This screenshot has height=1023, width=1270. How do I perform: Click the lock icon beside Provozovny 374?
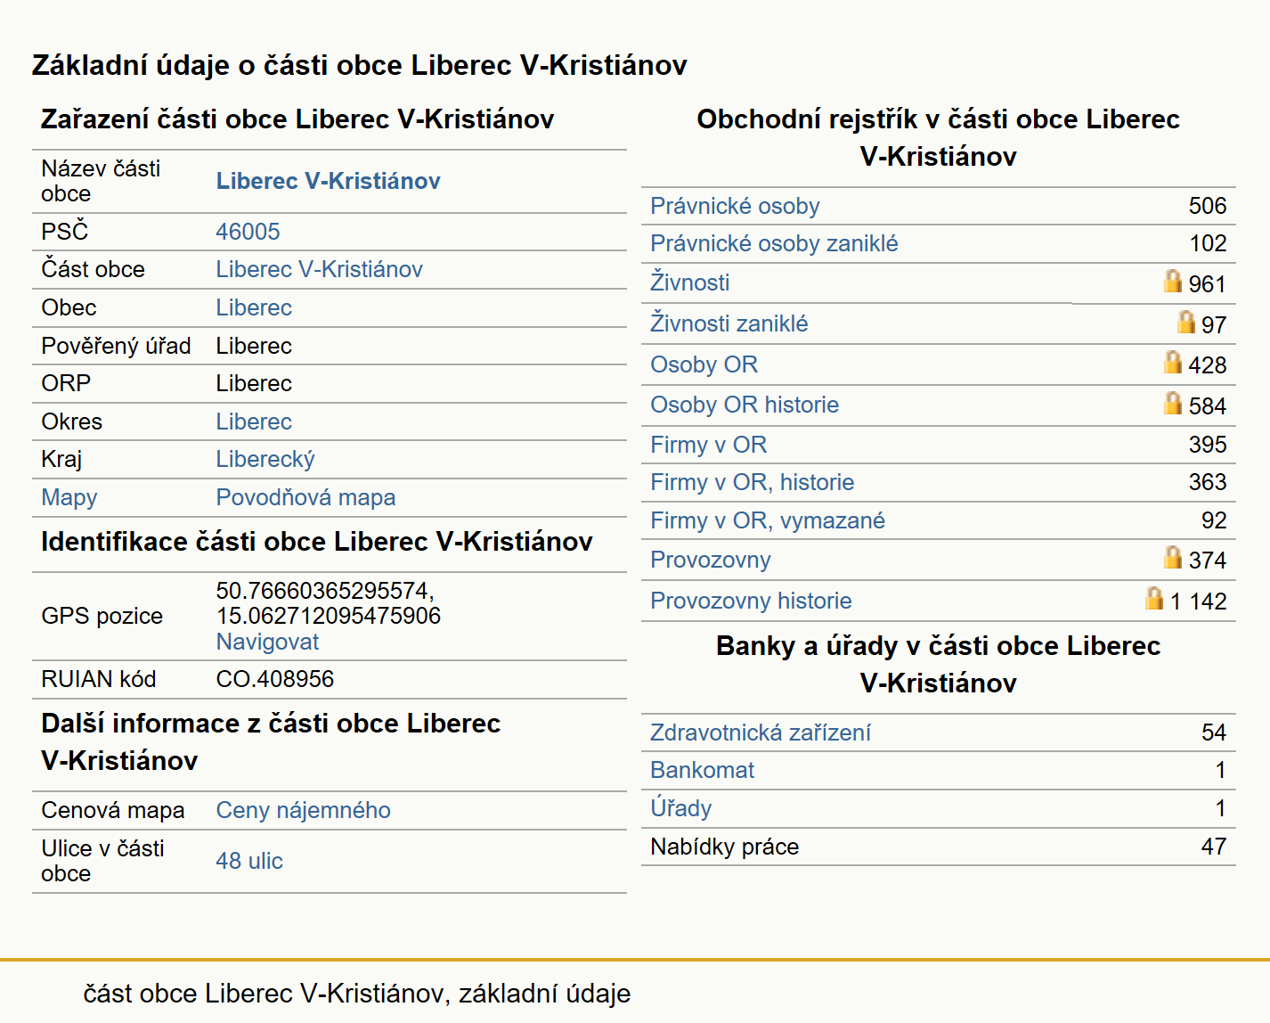1173,557
